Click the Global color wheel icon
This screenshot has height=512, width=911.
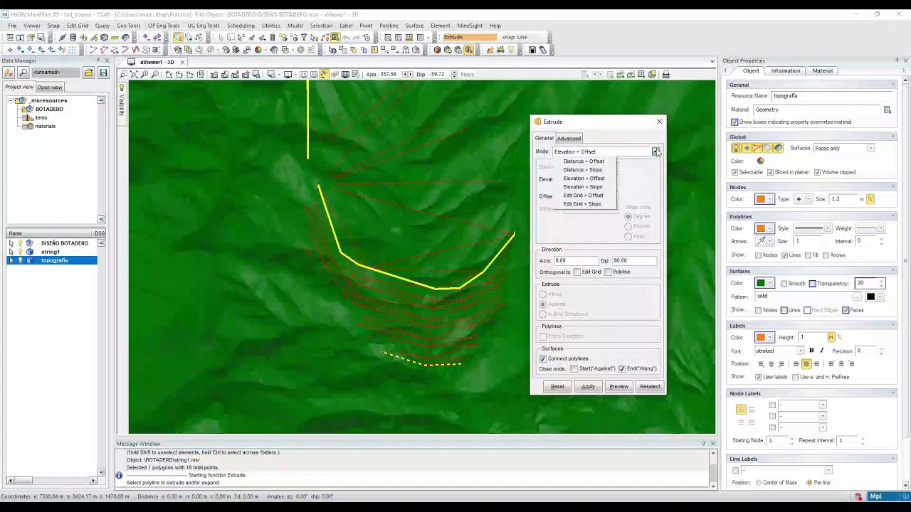tap(760, 161)
